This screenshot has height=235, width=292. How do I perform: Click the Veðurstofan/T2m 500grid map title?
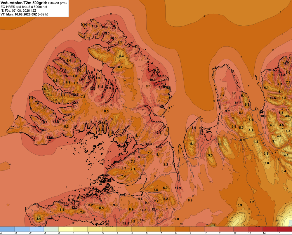point(24,3)
